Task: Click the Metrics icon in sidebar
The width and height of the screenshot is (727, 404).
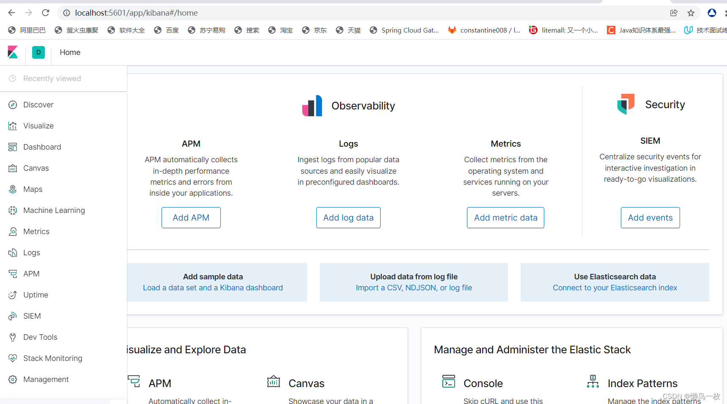Action: 13,232
